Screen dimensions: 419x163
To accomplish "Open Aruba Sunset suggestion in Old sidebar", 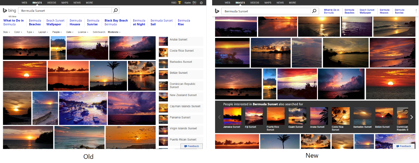I will pyautogui.click(x=181, y=41).
